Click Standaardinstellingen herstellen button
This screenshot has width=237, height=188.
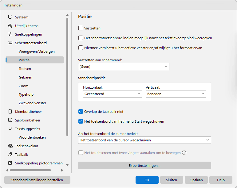click(x=37, y=180)
